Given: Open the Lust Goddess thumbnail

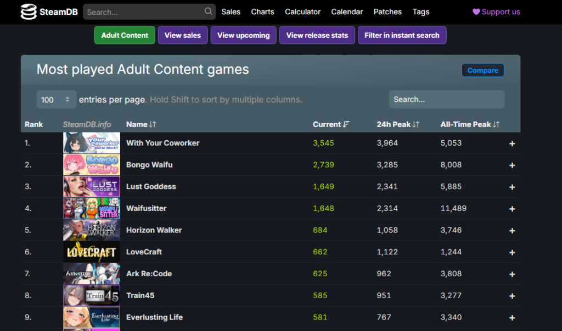Looking at the screenshot, I should click(92, 186).
